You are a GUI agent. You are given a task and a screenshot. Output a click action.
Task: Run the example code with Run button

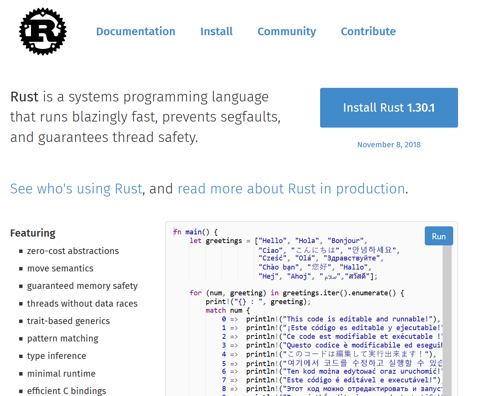click(x=438, y=236)
